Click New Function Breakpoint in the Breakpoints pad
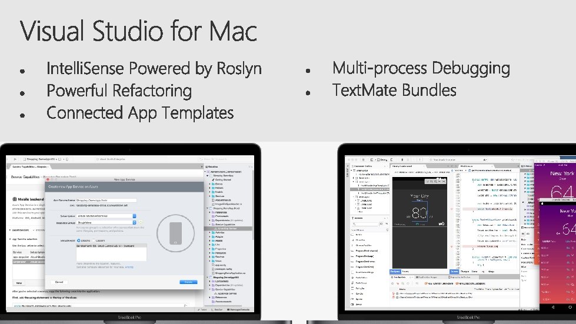Viewport: 576px width, 324px height. [x=439, y=283]
